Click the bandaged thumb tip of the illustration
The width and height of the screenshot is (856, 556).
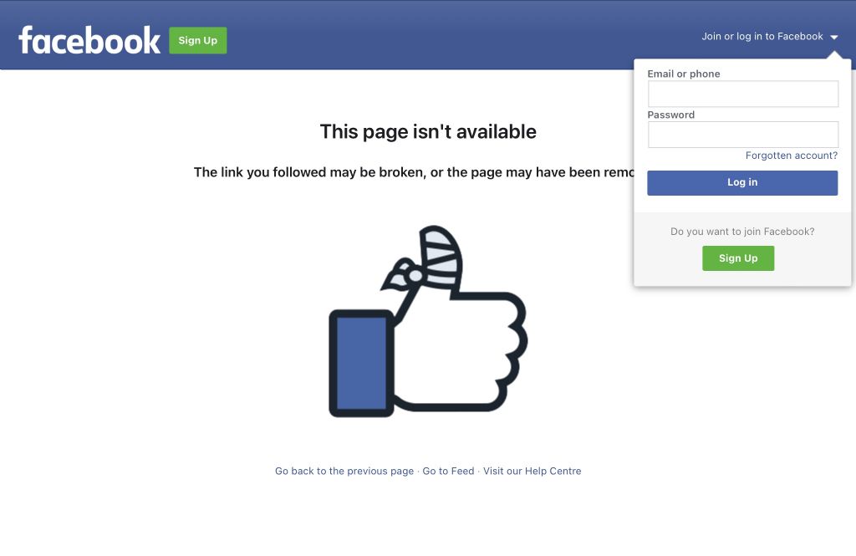440,256
